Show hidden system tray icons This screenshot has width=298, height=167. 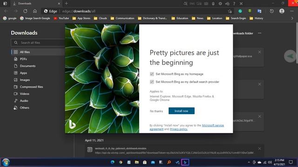[249, 162]
